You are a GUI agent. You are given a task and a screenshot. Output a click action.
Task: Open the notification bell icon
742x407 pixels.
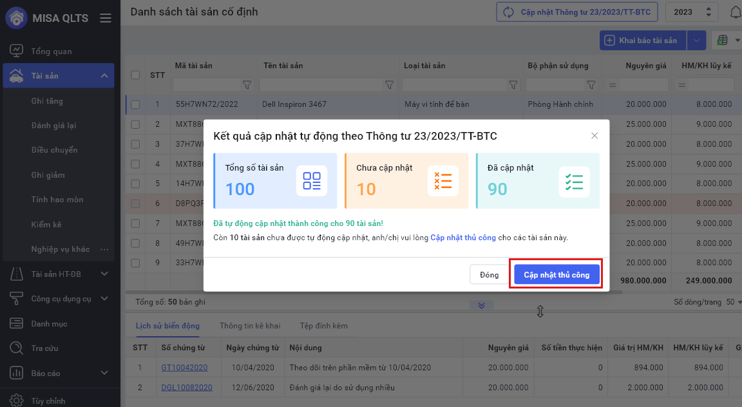[x=735, y=12]
